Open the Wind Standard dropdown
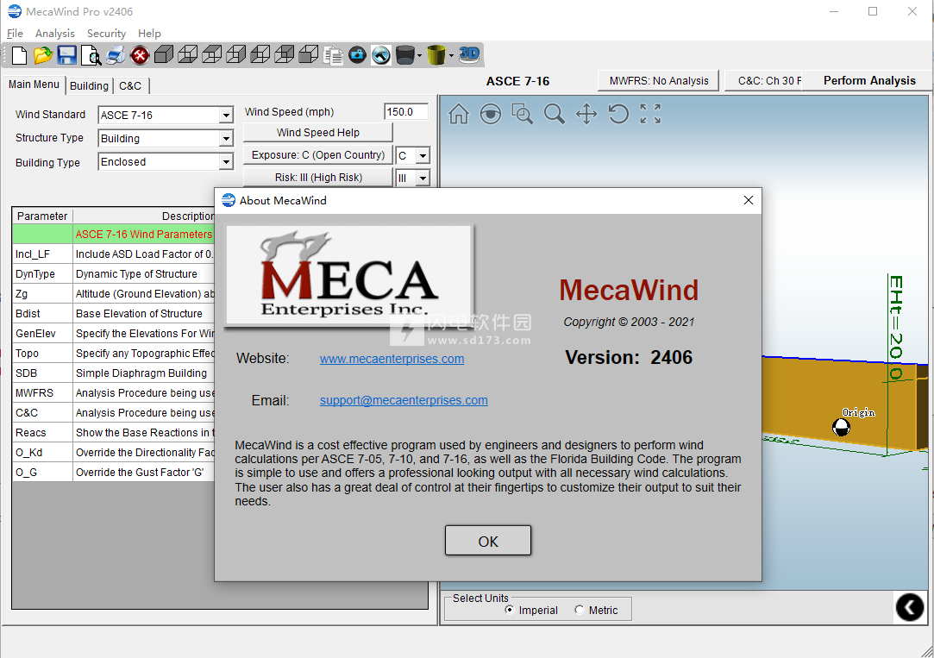This screenshot has height=658, width=934. point(226,115)
